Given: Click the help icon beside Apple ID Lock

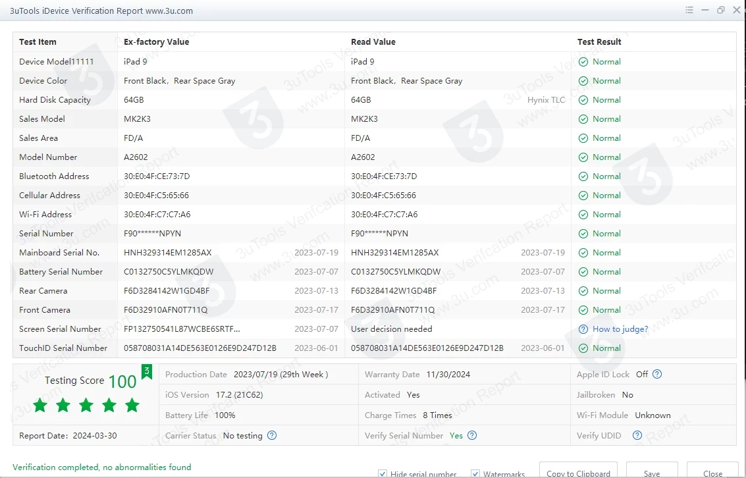Looking at the screenshot, I should coord(657,375).
